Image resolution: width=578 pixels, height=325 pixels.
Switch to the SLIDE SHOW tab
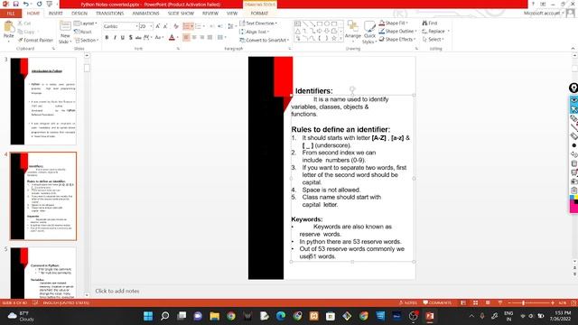181,14
